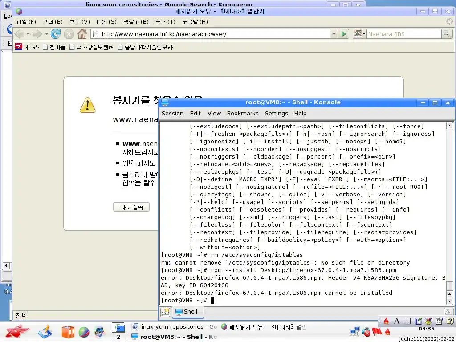Click the network connection tray icon
This screenshot has width=456, height=342.
(x=355, y=331)
